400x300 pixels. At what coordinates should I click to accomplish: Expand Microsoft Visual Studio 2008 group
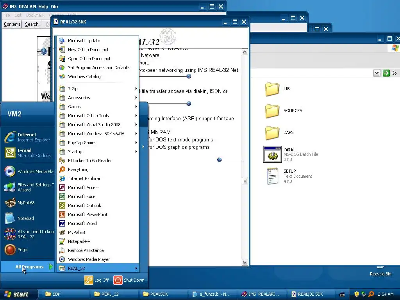[97, 125]
